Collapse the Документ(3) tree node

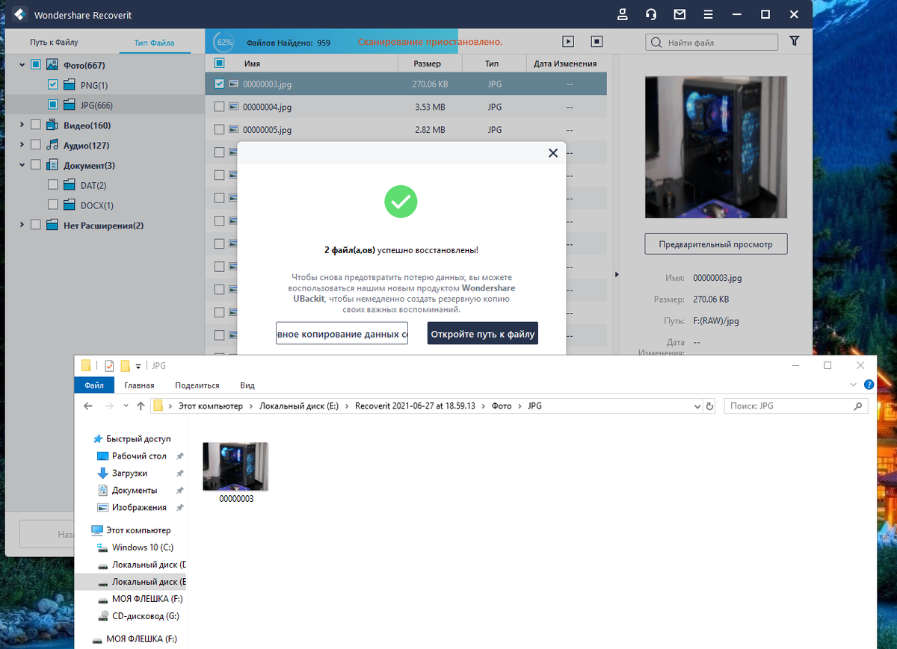(x=21, y=165)
